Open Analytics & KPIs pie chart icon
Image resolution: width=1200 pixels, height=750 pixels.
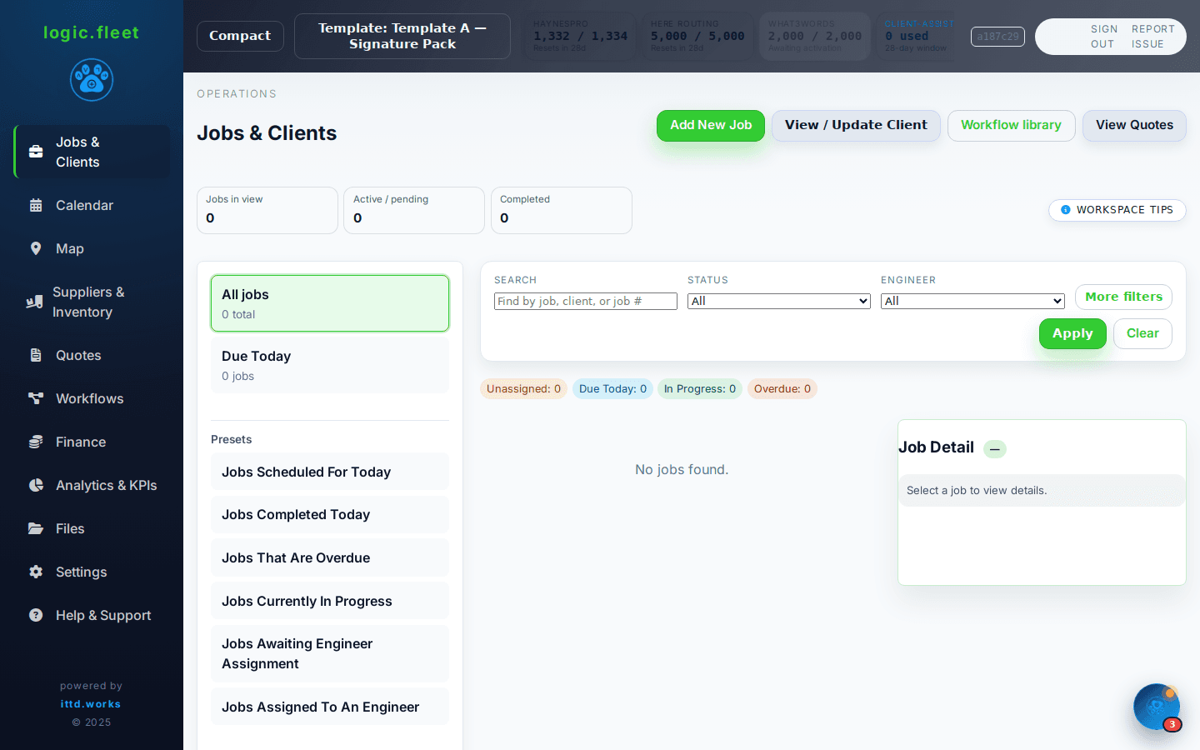(36, 485)
